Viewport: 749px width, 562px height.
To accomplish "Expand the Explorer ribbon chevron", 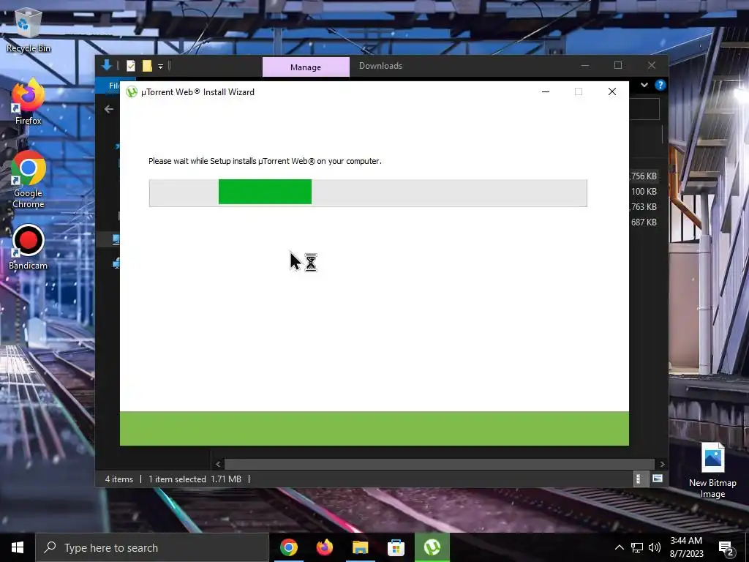I will pyautogui.click(x=644, y=85).
